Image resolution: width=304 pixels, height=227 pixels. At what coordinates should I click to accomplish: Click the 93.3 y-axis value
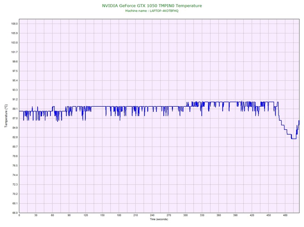(x=15, y=90)
